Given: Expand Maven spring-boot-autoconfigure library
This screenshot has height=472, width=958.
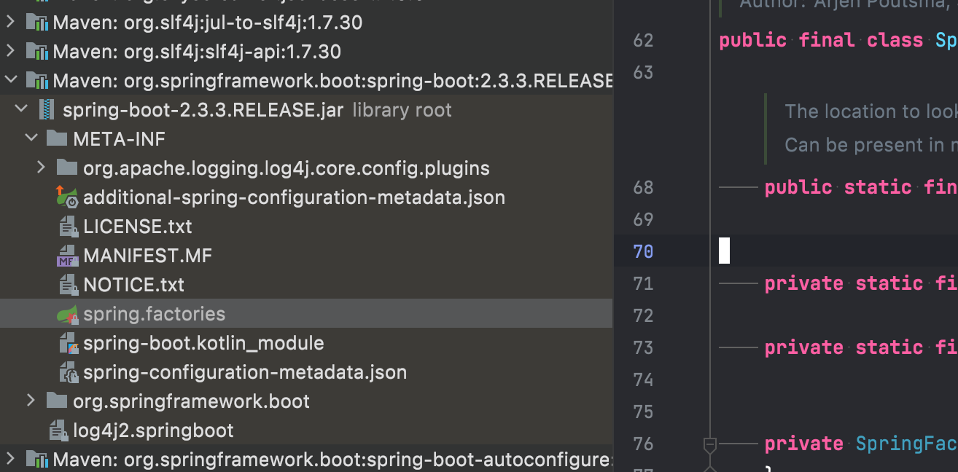Looking at the screenshot, I should pos(9,459).
